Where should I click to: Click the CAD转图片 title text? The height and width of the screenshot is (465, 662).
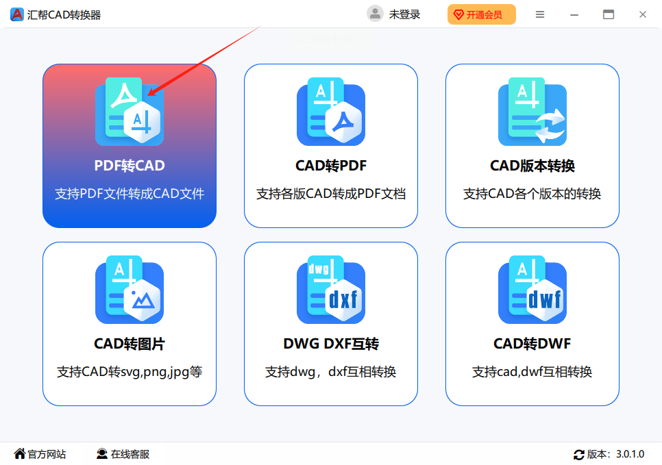tap(130, 344)
